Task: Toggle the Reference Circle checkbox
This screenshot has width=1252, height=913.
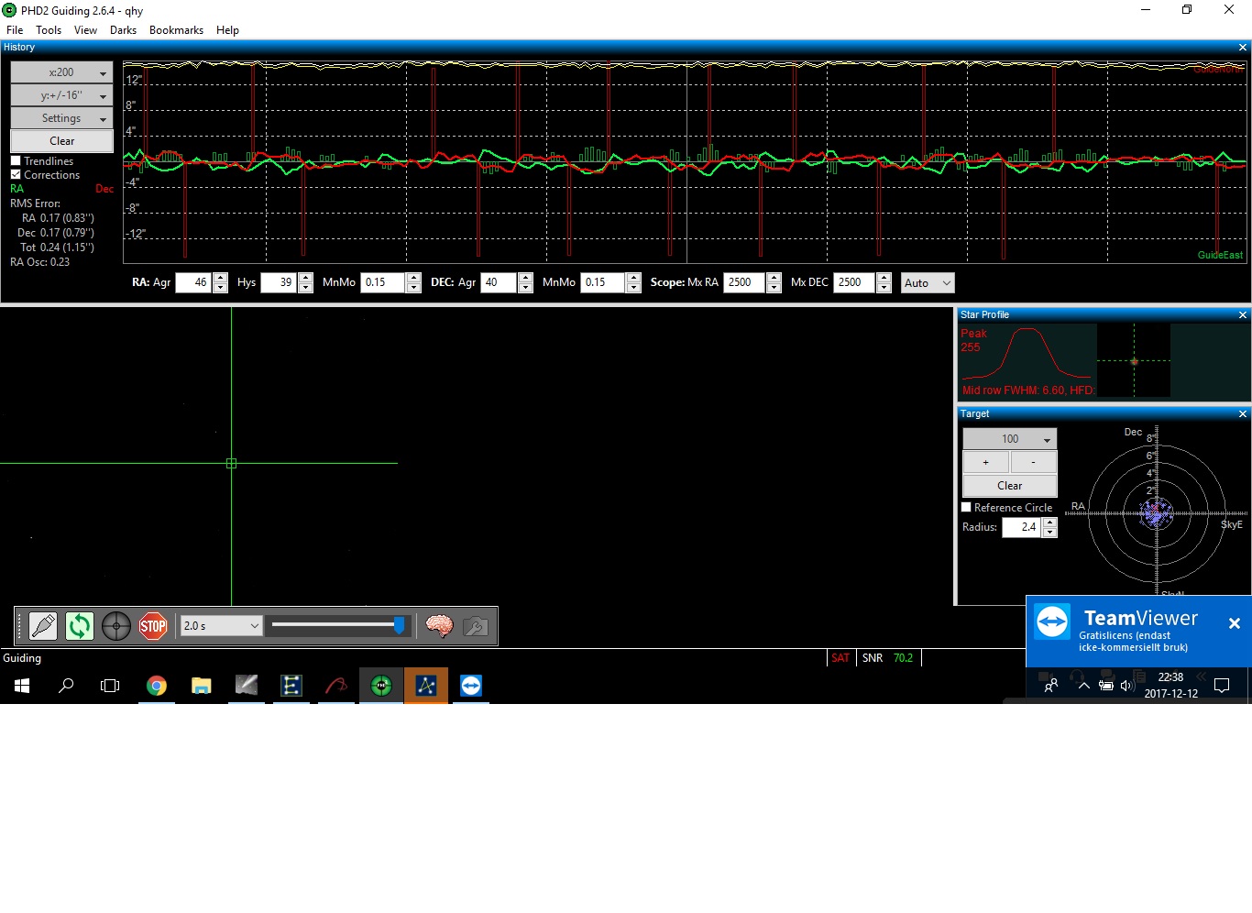Action: pos(966,508)
